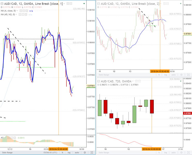Maximize left chart with fullscreen arrows icon

coord(92,153)
